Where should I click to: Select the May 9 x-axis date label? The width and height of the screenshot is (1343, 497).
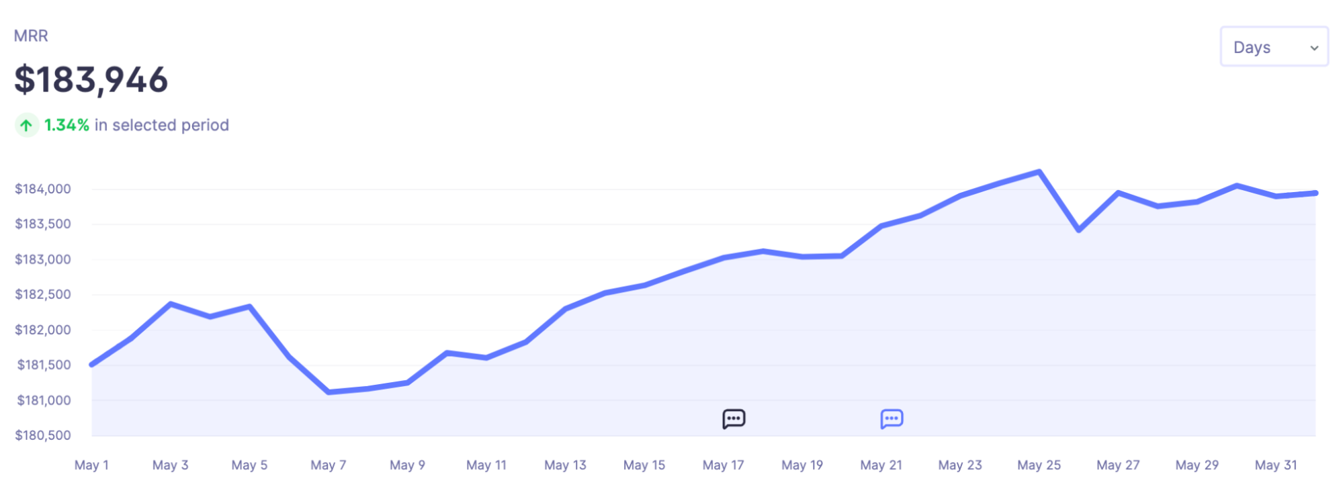407,465
